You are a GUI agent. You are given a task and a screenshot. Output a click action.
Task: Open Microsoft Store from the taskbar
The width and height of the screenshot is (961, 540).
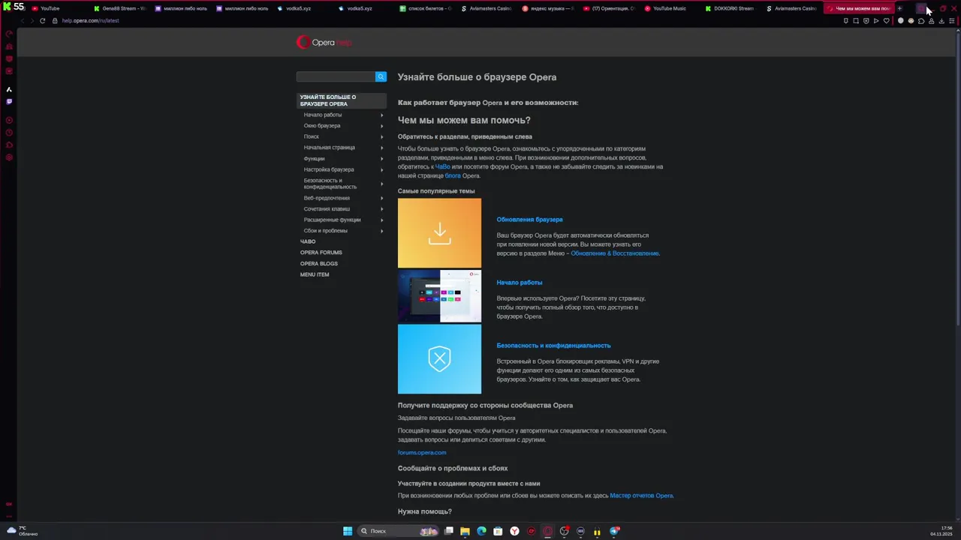click(x=498, y=531)
